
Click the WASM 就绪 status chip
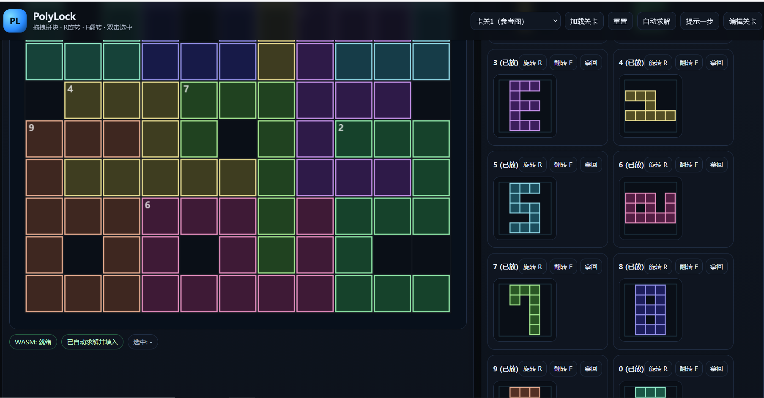pos(33,342)
